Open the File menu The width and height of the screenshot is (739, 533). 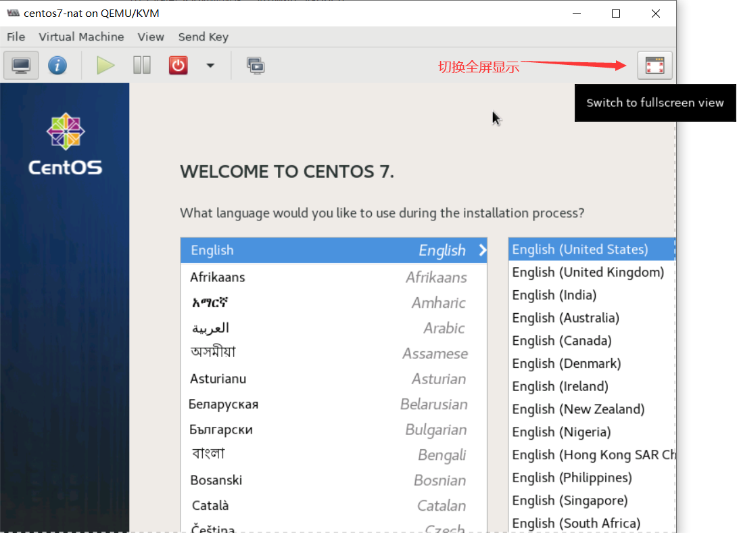(16, 37)
